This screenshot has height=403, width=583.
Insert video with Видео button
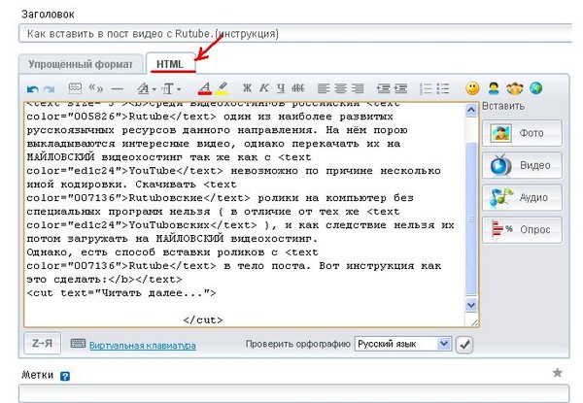[x=522, y=165]
